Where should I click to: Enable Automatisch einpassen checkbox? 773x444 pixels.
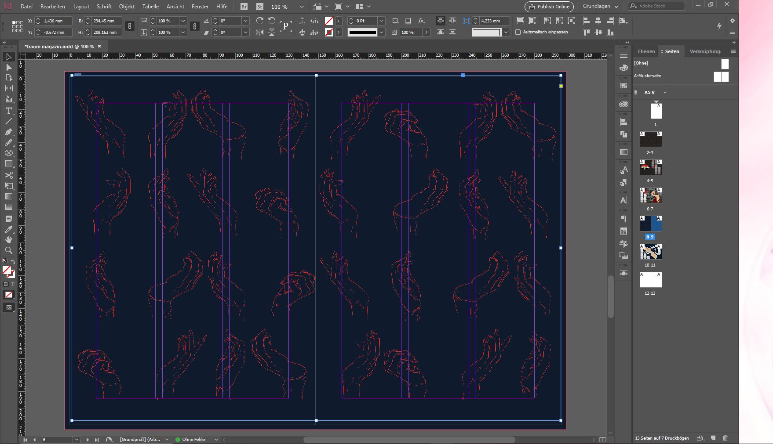point(518,32)
